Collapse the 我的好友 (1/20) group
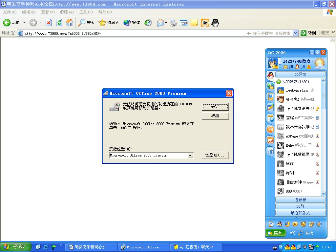 (x=279, y=82)
